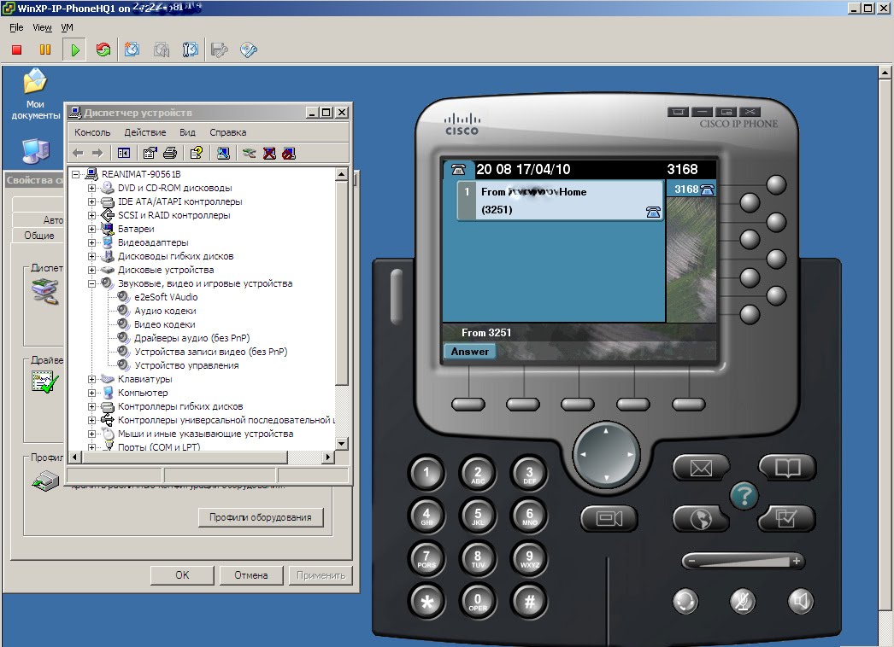Take a VM snapshot with the camera-clock icon
Image resolution: width=894 pixels, height=647 pixels.
point(132,50)
